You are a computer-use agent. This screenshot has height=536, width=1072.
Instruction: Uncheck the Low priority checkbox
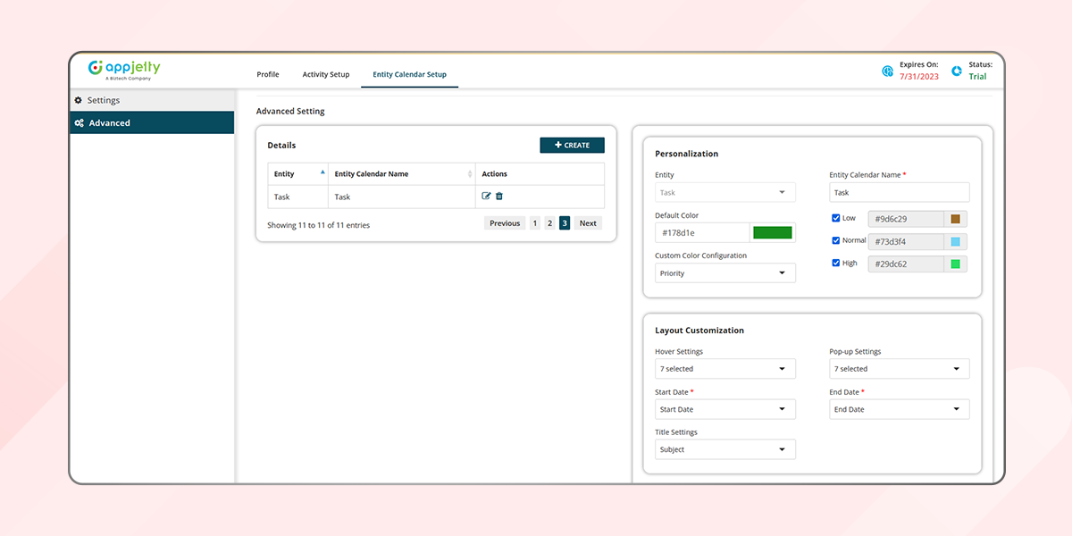point(836,218)
